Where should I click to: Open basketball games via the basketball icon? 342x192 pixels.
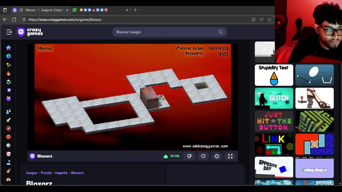pos(9,137)
